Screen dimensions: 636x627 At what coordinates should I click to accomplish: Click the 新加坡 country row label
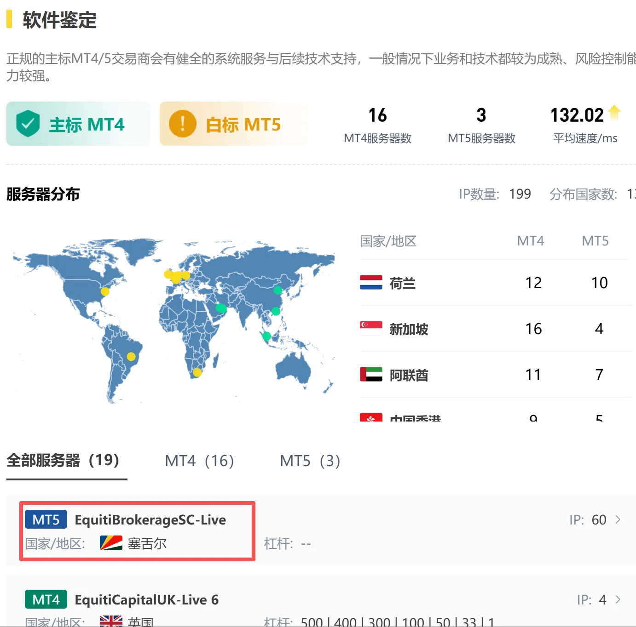click(409, 329)
